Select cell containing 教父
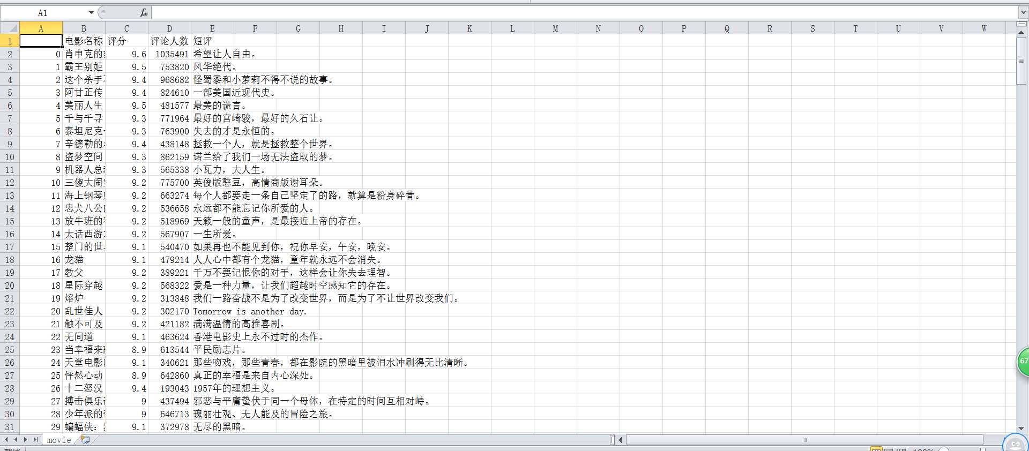 (84, 273)
